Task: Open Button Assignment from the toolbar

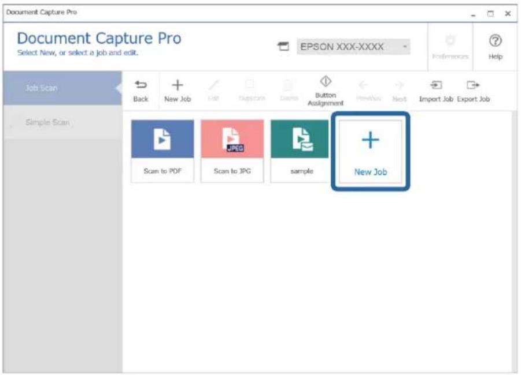Action: (x=326, y=91)
